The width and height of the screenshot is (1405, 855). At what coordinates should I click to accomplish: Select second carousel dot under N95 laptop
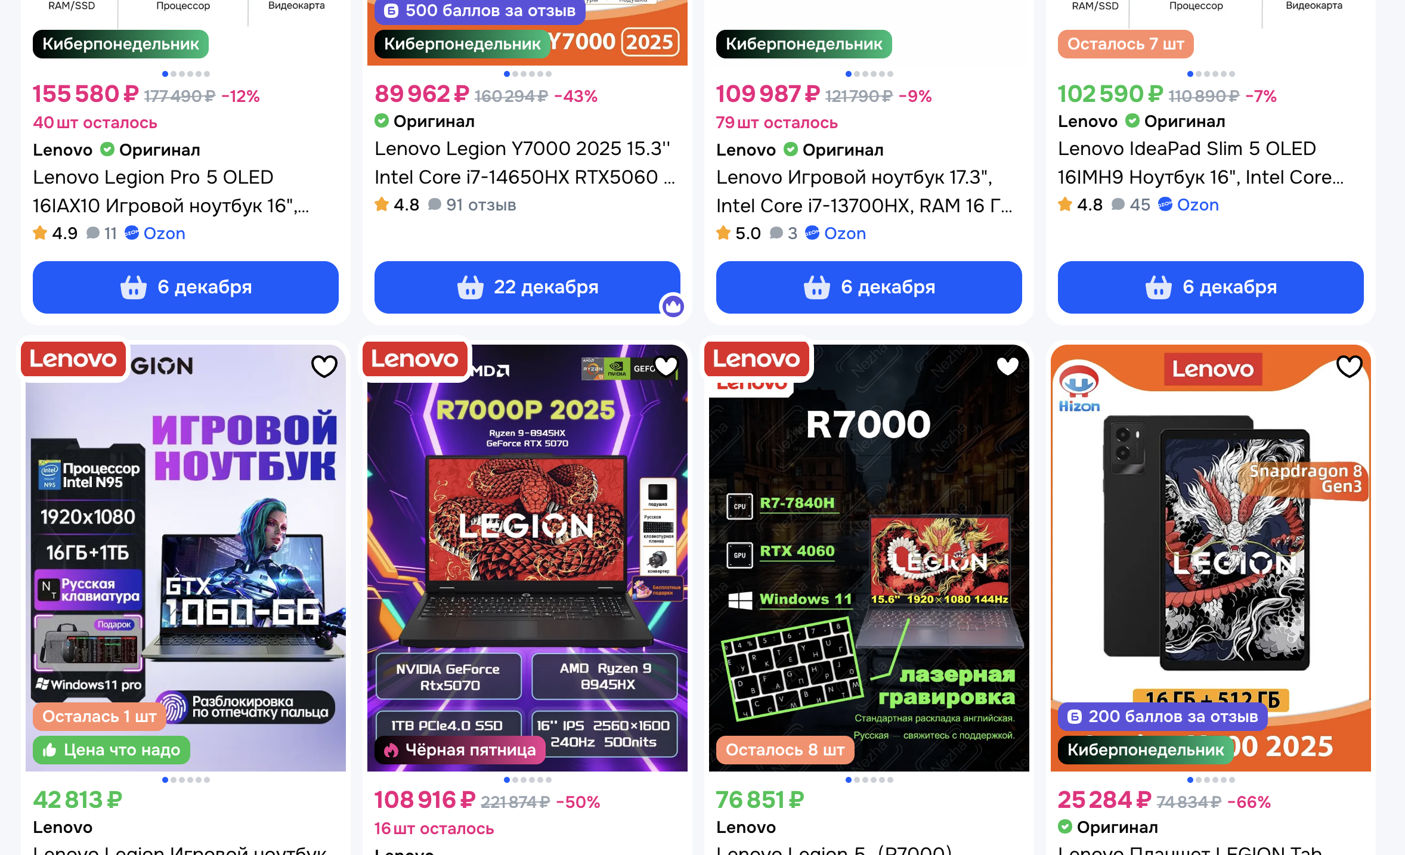click(174, 780)
